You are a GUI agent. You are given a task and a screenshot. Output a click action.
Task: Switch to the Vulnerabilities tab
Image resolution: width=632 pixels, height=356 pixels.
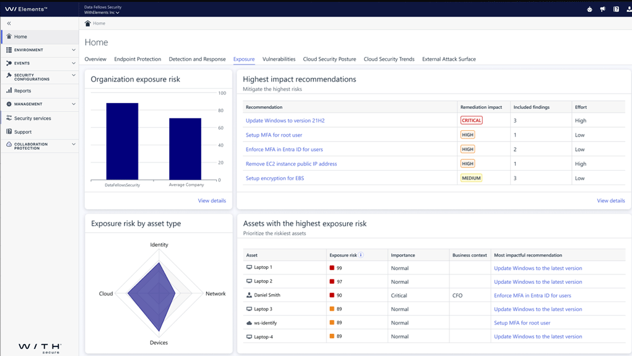tap(279, 59)
